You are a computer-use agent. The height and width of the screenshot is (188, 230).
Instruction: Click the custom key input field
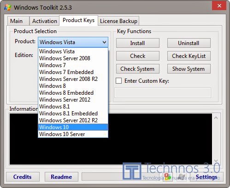point(163,92)
